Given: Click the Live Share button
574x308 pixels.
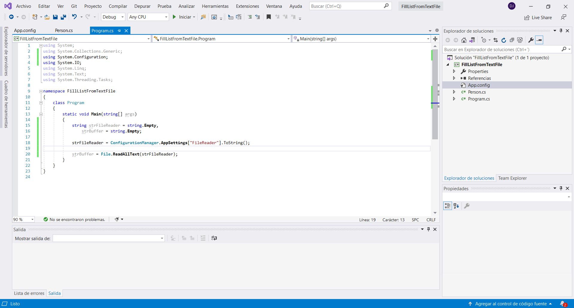Looking at the screenshot, I should point(538,18).
